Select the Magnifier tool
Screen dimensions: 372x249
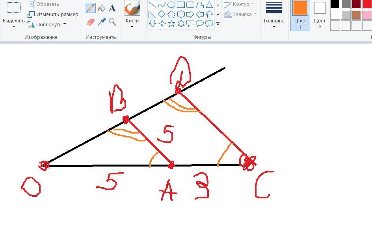pos(112,22)
